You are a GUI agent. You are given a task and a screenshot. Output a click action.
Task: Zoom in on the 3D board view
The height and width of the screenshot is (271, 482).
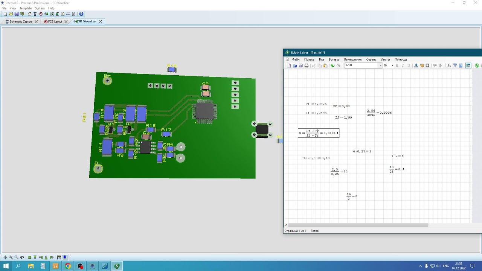11,257
